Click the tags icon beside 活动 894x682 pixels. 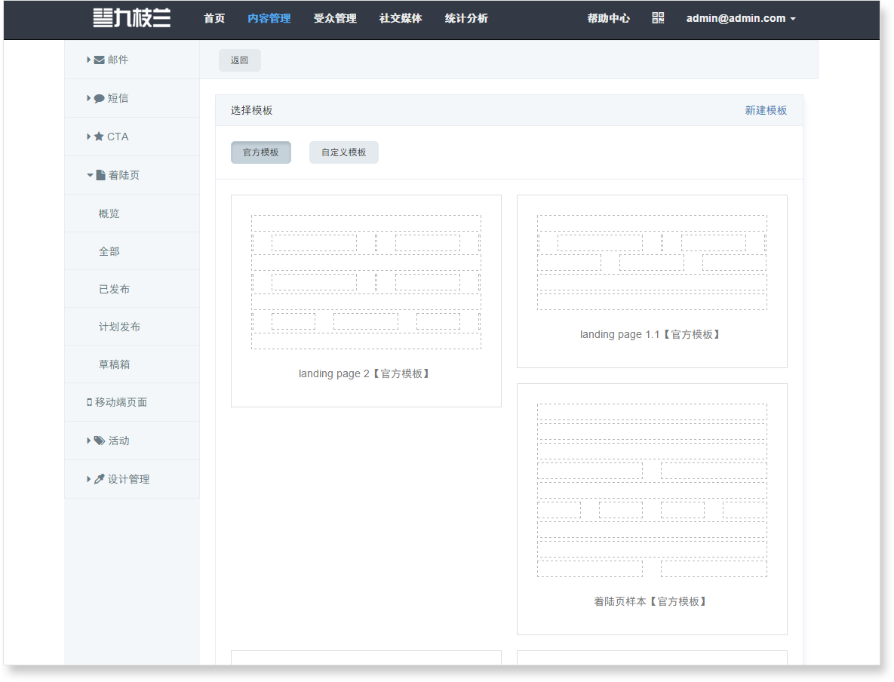(x=100, y=441)
